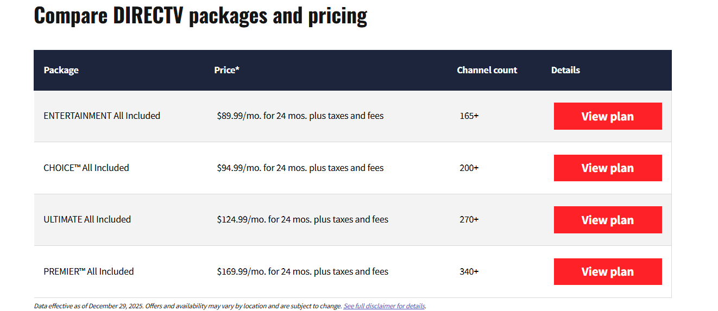Select the Channel count column header
The image size is (718, 311).
[487, 70]
